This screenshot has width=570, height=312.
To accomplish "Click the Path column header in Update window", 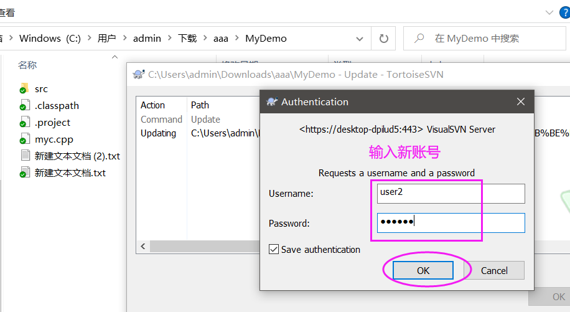I will (x=200, y=105).
